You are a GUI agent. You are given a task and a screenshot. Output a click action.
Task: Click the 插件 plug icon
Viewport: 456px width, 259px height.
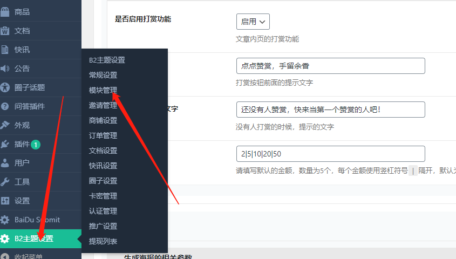(x=5, y=144)
